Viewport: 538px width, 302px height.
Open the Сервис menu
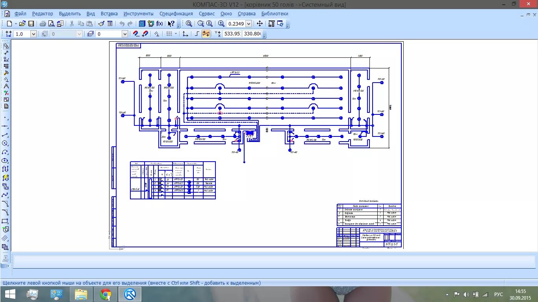point(207,13)
